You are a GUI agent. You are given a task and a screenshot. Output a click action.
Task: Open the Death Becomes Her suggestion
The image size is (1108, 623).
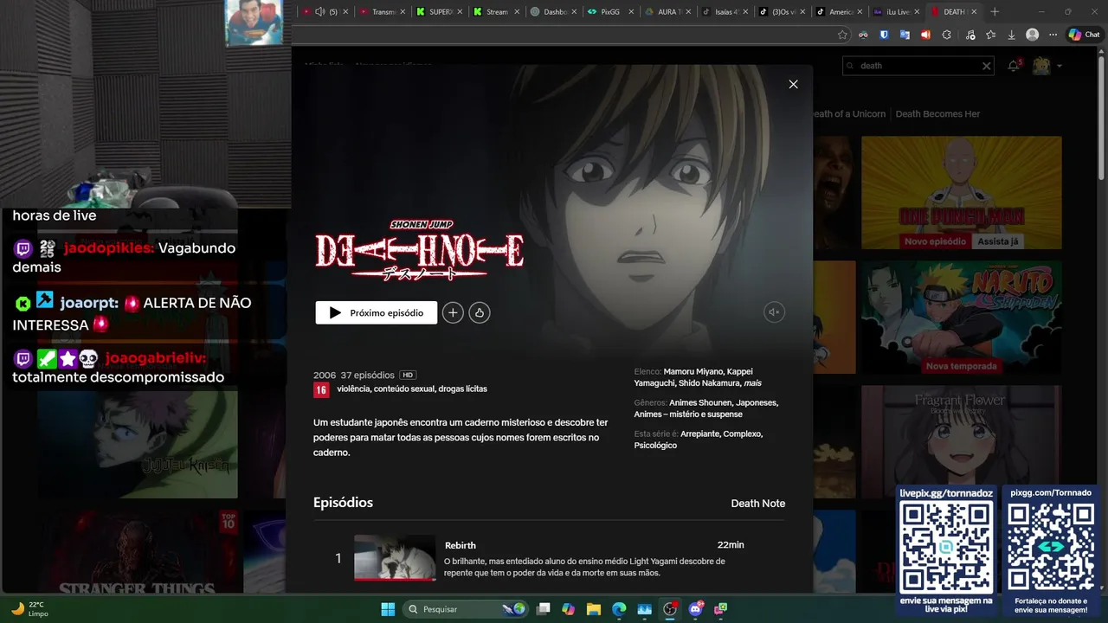[937, 114]
